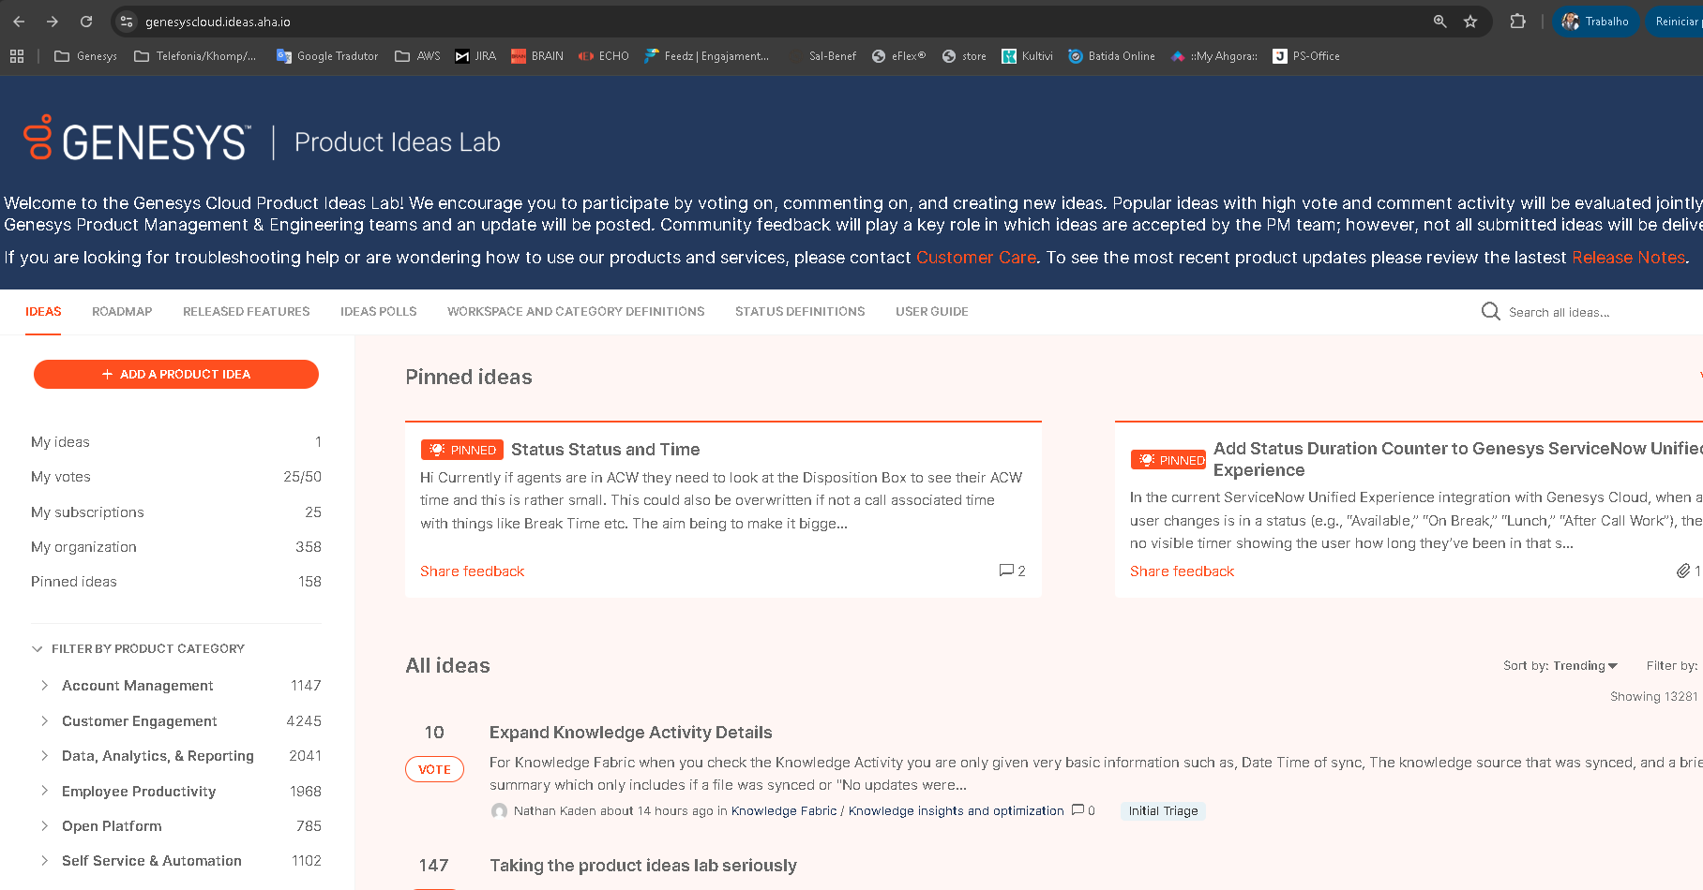The width and height of the screenshot is (1703, 890).
Task: Open the Batida Online bookmark
Action: coord(1111,56)
